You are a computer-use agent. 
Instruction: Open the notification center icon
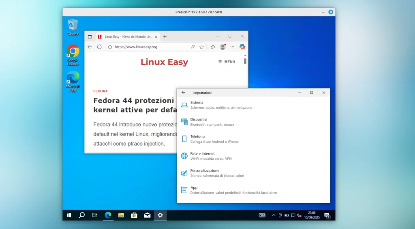(327, 216)
